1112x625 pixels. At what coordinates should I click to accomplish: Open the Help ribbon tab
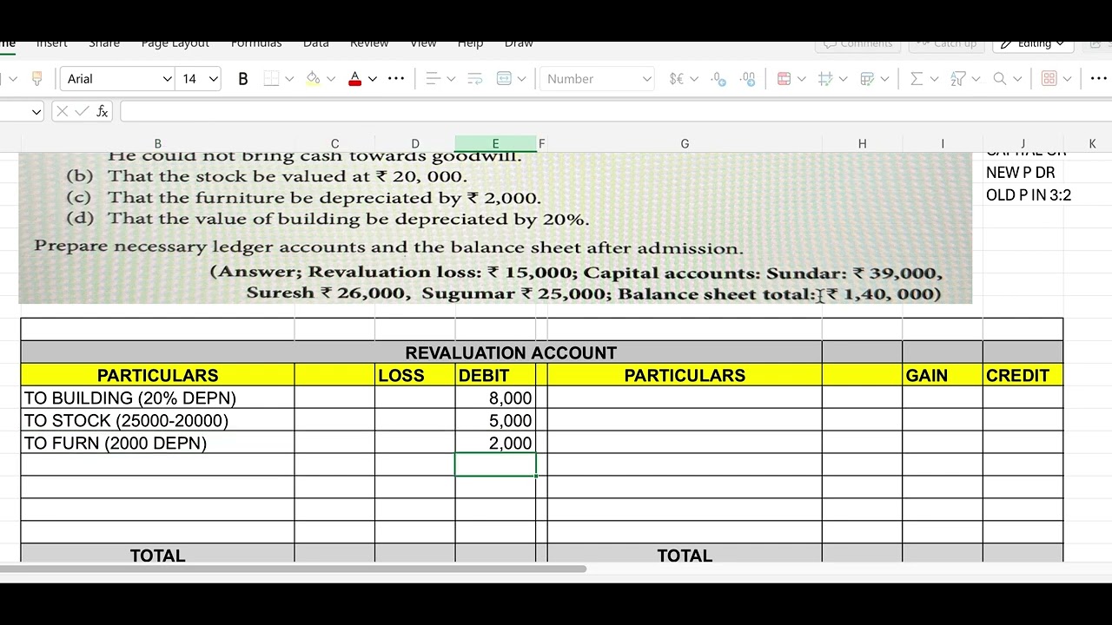tap(470, 43)
